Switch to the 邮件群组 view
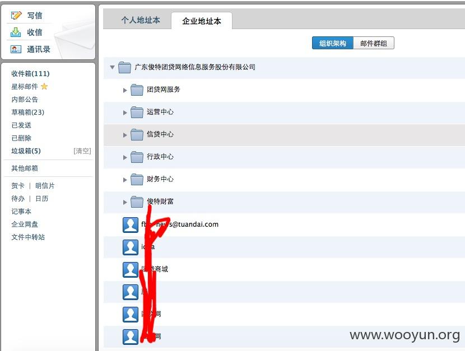Image resolution: width=465 pixels, height=351 pixels. pyautogui.click(x=374, y=43)
